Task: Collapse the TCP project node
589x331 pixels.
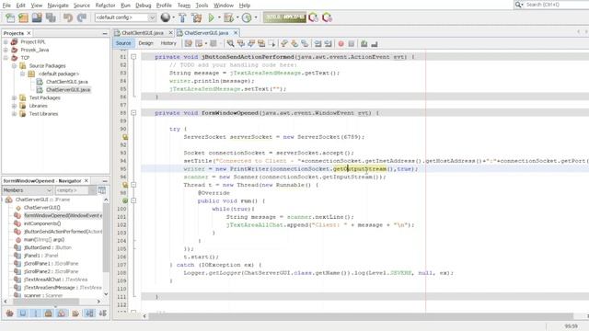Action: (x=6, y=58)
